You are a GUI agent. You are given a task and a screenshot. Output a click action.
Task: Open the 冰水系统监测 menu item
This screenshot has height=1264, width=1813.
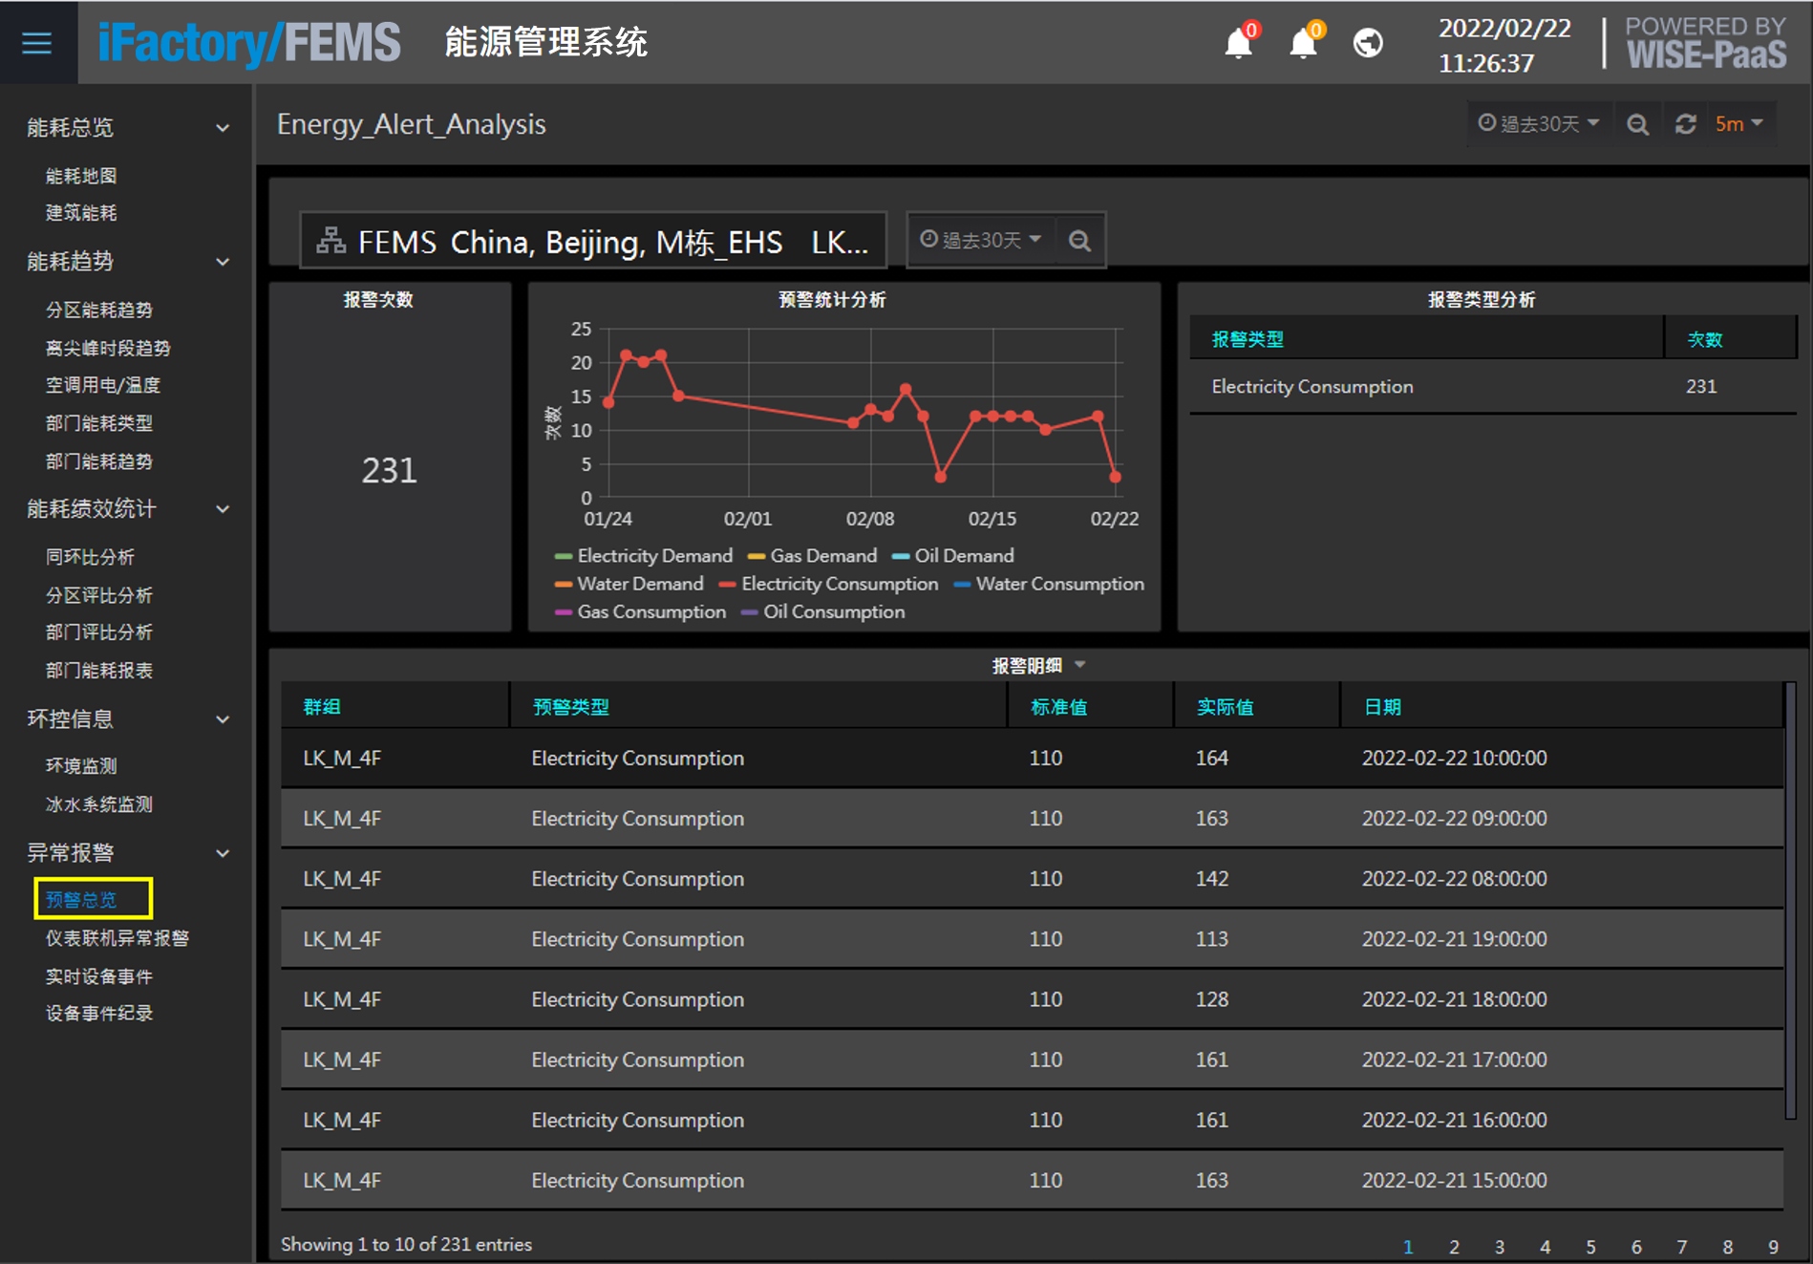click(x=99, y=804)
